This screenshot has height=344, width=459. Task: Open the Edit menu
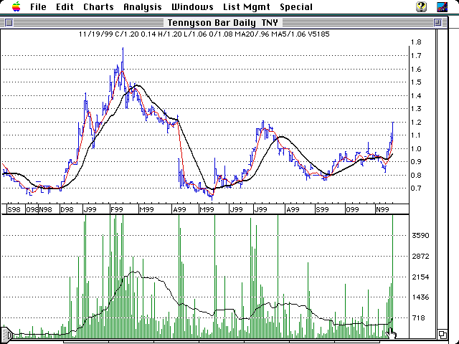[65, 6]
